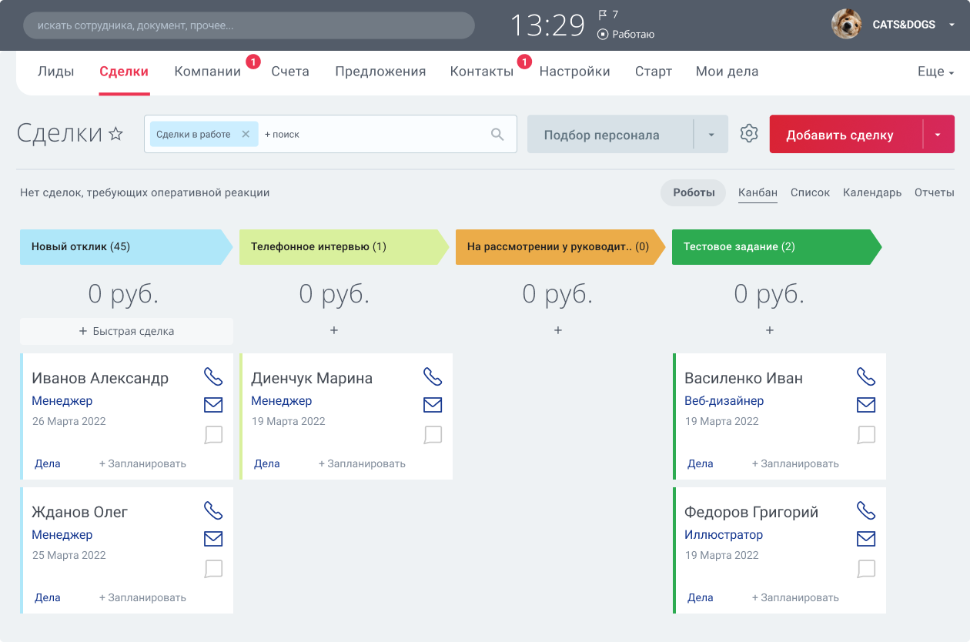Open chat icon on Василенко Иван card
The image size is (970, 642).
click(x=866, y=435)
